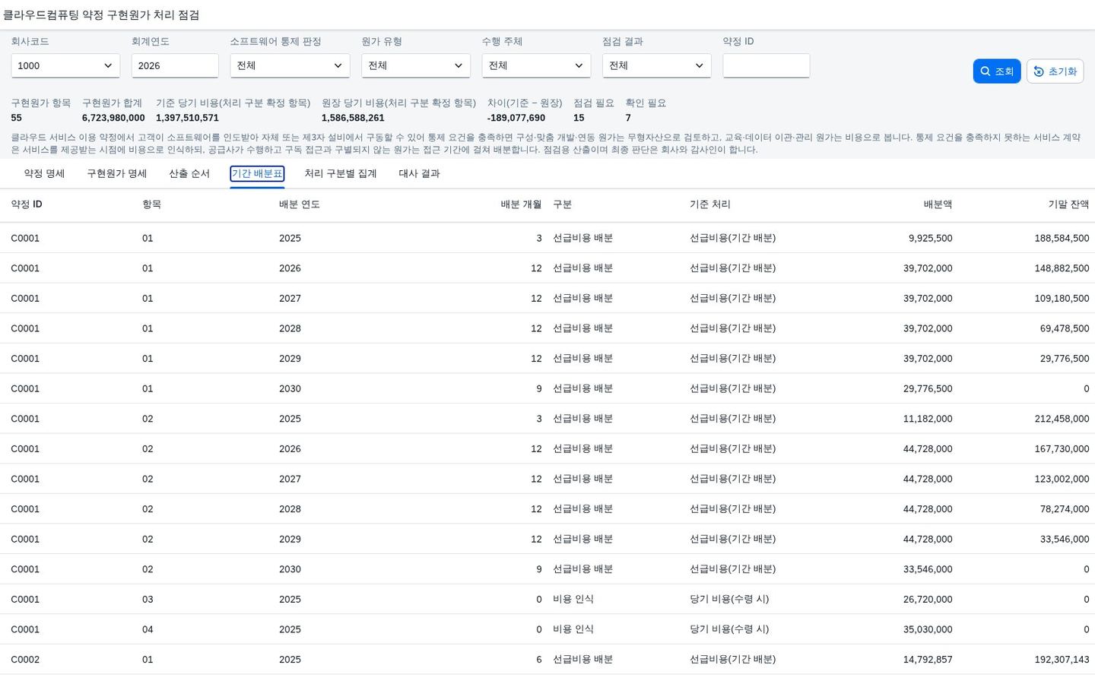Click the 기말 잔액 cell 188,584,500
The height and width of the screenshot is (684, 1095).
1062,238
